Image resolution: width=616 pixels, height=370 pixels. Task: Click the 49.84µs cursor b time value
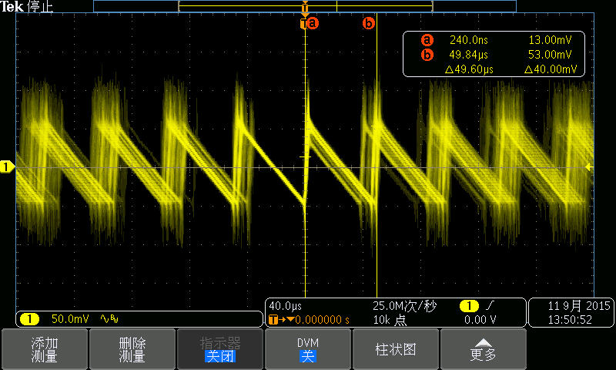[468, 55]
